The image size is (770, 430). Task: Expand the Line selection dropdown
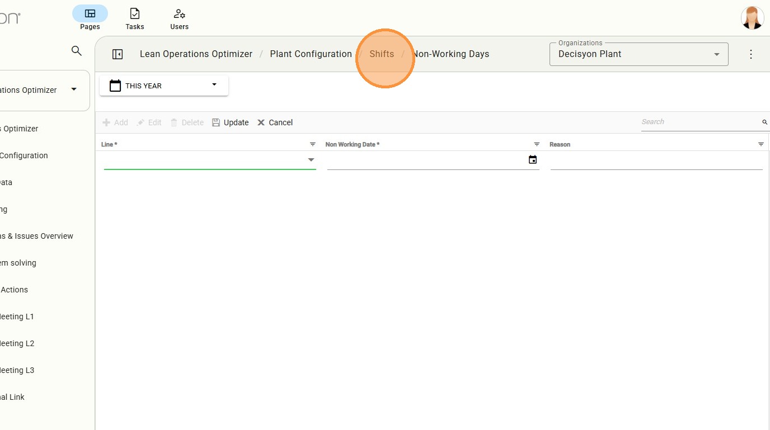click(311, 160)
